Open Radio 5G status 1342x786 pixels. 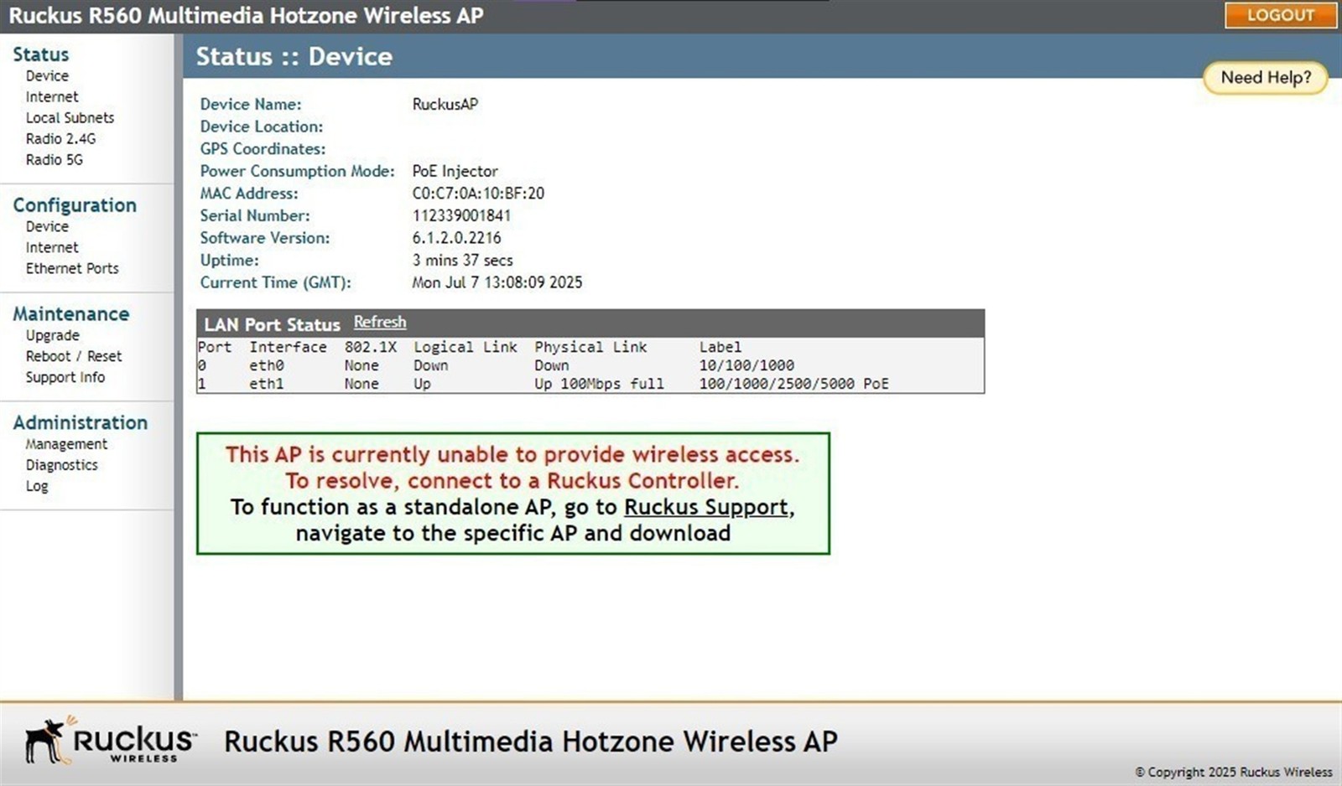click(54, 159)
